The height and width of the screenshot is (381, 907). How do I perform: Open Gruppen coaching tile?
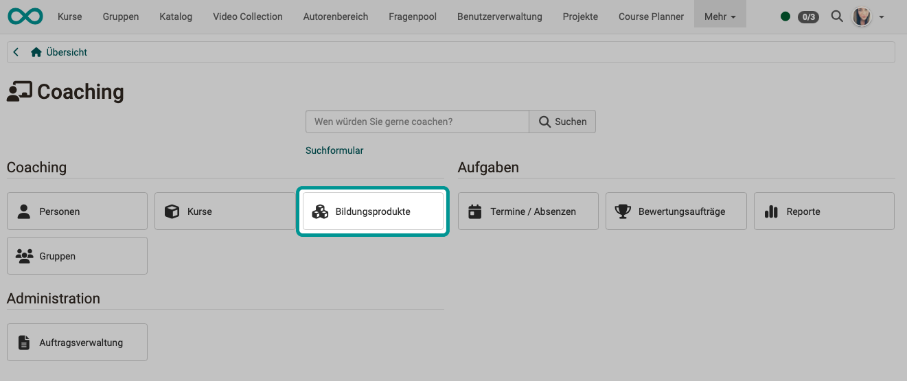(77, 256)
